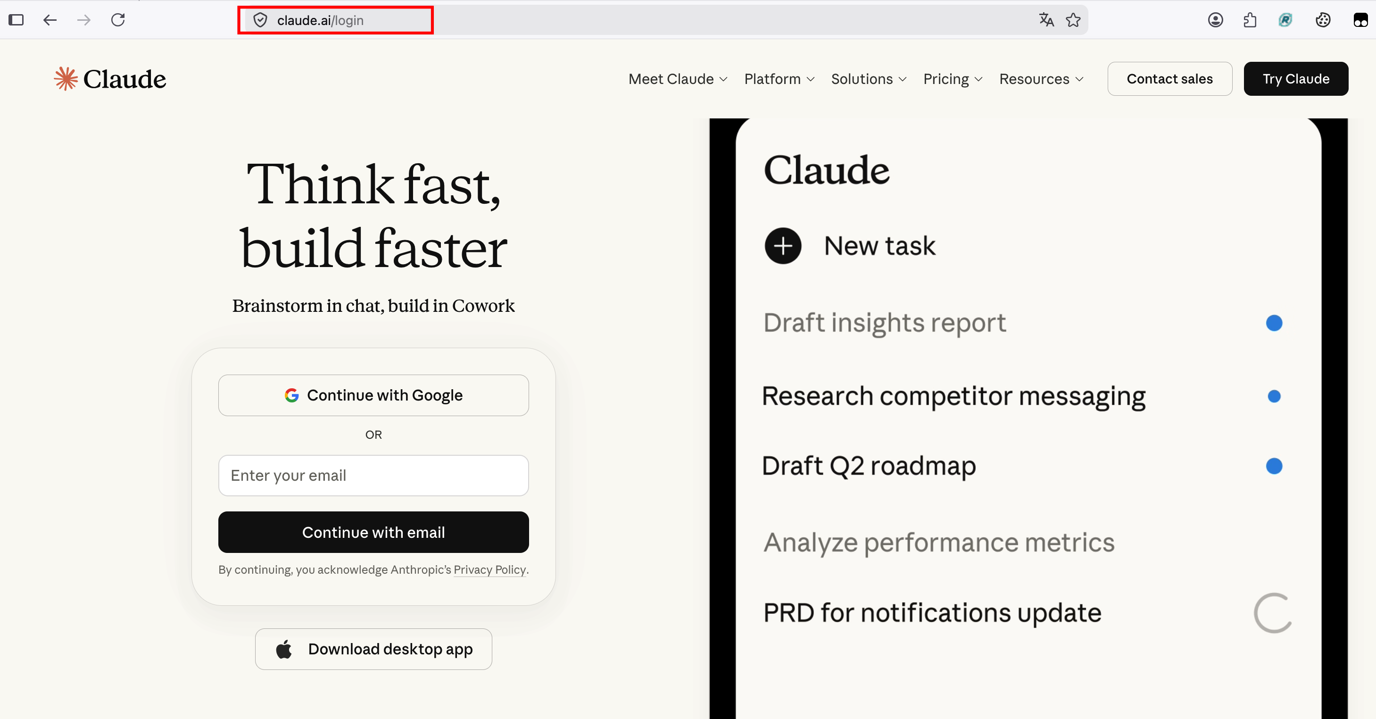The height and width of the screenshot is (719, 1376).
Task: Click the Continue with email button
Action: pyautogui.click(x=373, y=533)
